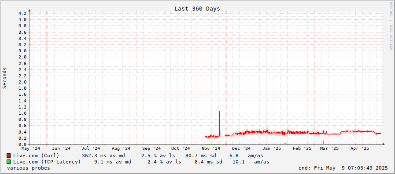The image size is (395, 174).
Task: Click the "2.0" y-axis tick label
Action: [22, 82]
